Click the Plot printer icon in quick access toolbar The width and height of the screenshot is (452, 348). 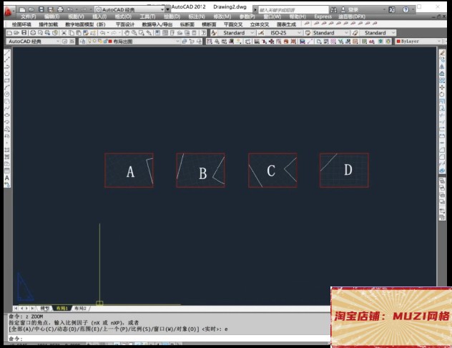[60, 9]
